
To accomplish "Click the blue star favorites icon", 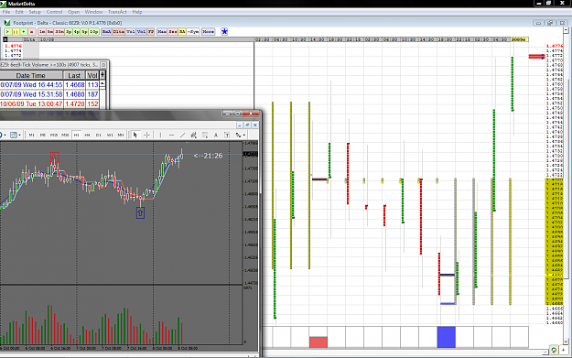I will pyautogui.click(x=224, y=32).
